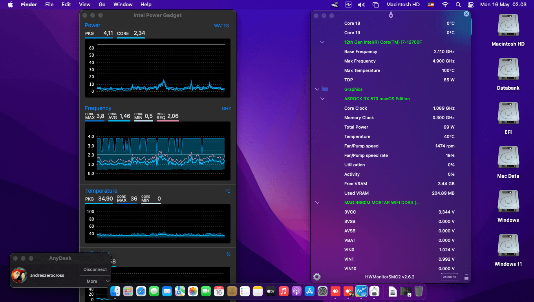Screen dimensions: 534x302
Task: Click the Graphics device icon in HWMonitorSMC2
Action: (x=325, y=89)
